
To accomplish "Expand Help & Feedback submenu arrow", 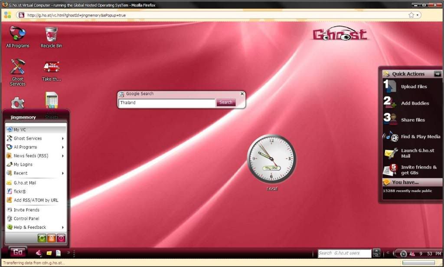I will [x=62, y=227].
